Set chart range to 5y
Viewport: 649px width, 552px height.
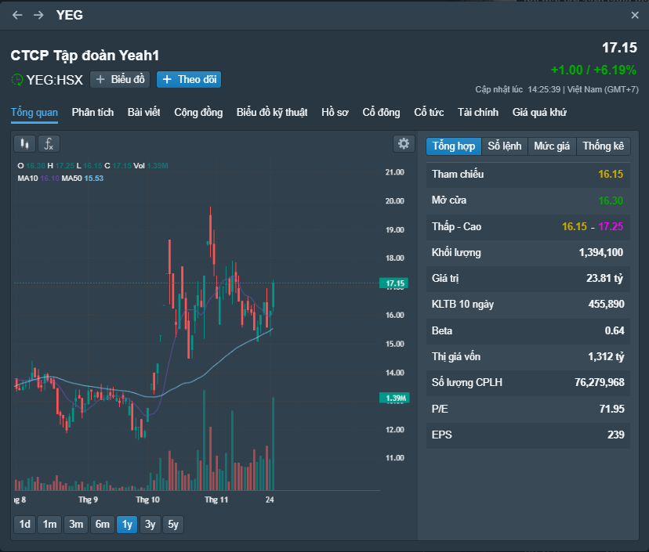point(173,525)
